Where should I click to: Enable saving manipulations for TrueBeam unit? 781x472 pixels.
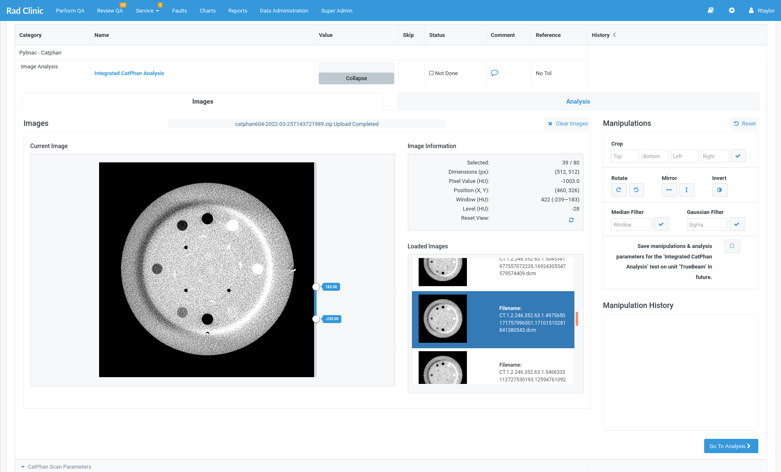tap(732, 246)
